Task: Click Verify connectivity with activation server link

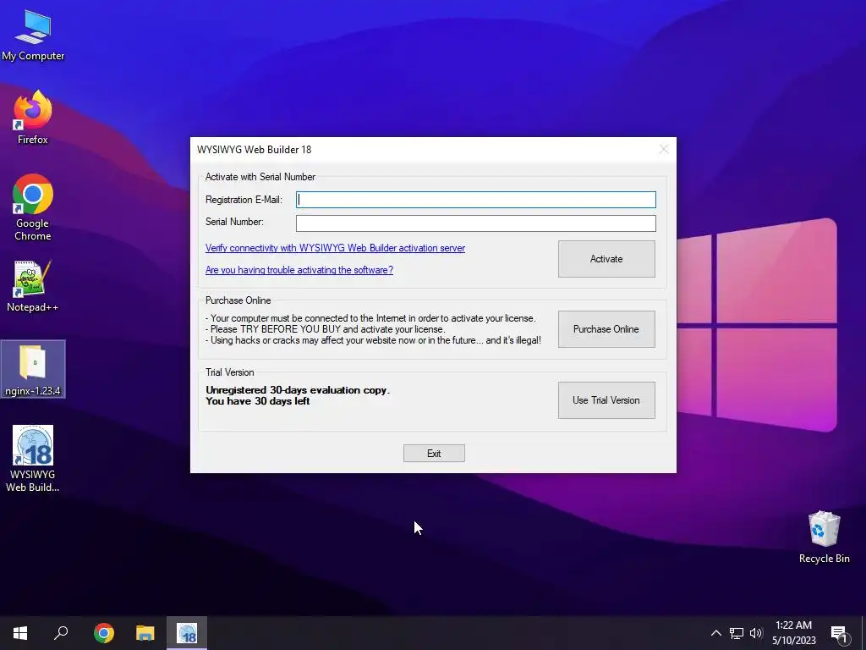Action: pos(335,248)
